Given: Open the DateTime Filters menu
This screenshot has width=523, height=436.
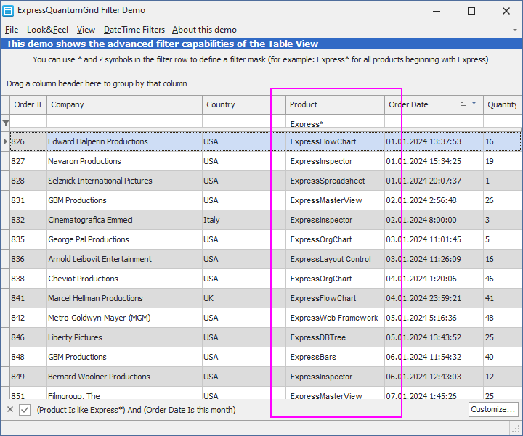Looking at the screenshot, I should (x=134, y=30).
